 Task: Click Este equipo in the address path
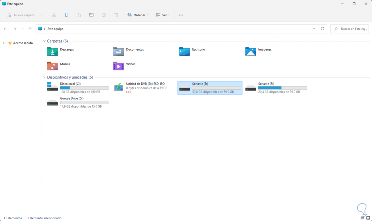pyautogui.click(x=55, y=29)
